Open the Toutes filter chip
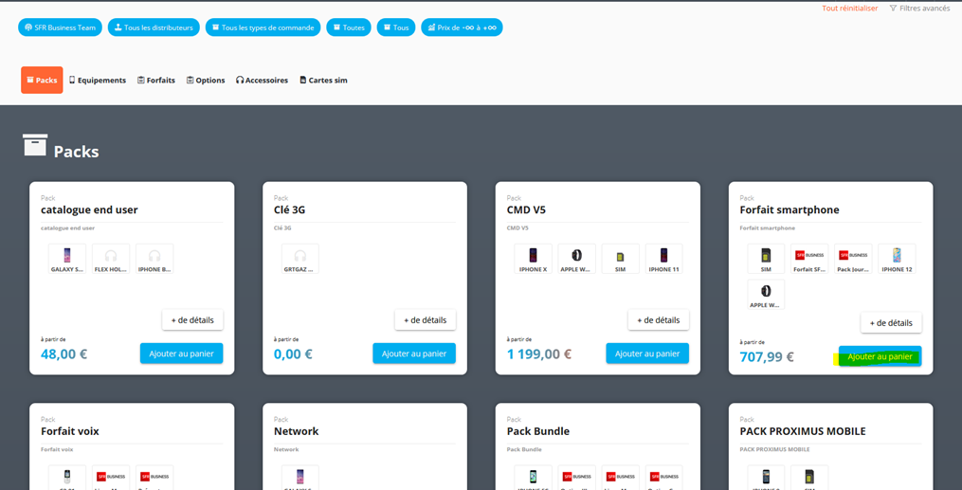962x490 pixels. pyautogui.click(x=349, y=27)
